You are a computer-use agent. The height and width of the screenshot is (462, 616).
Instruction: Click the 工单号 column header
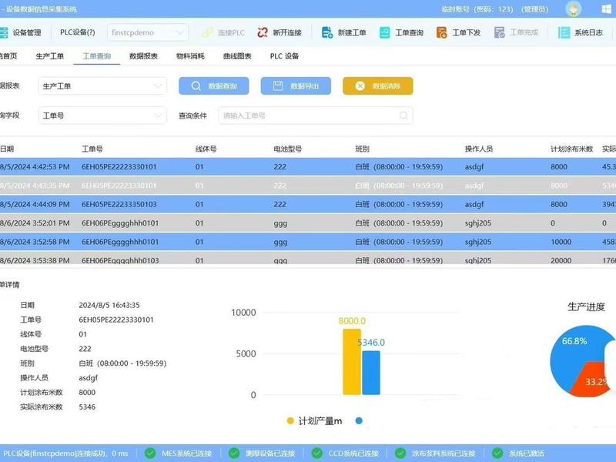click(92, 149)
